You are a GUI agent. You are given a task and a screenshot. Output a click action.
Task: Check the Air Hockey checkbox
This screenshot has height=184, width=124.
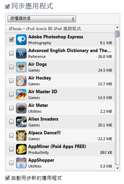coord(11,81)
